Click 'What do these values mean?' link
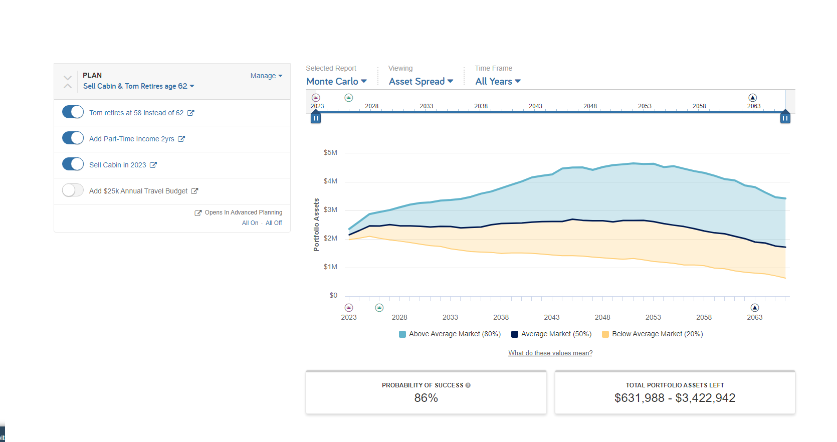Viewport: 837px width, 442px height. pos(550,353)
